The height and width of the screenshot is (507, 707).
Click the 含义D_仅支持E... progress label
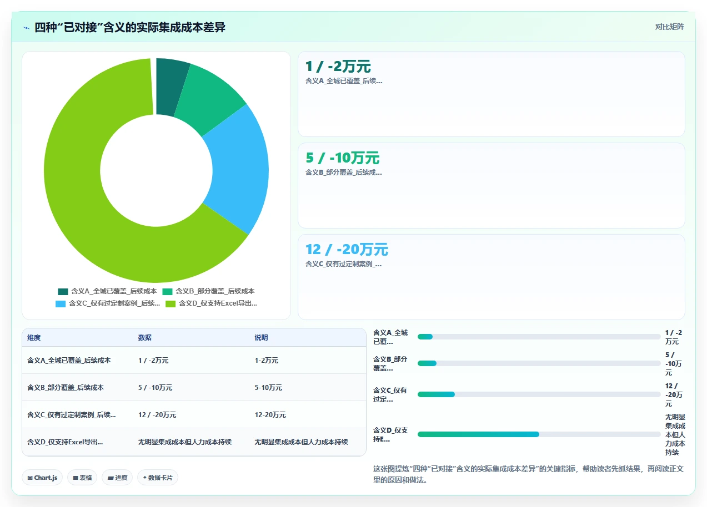click(x=391, y=434)
